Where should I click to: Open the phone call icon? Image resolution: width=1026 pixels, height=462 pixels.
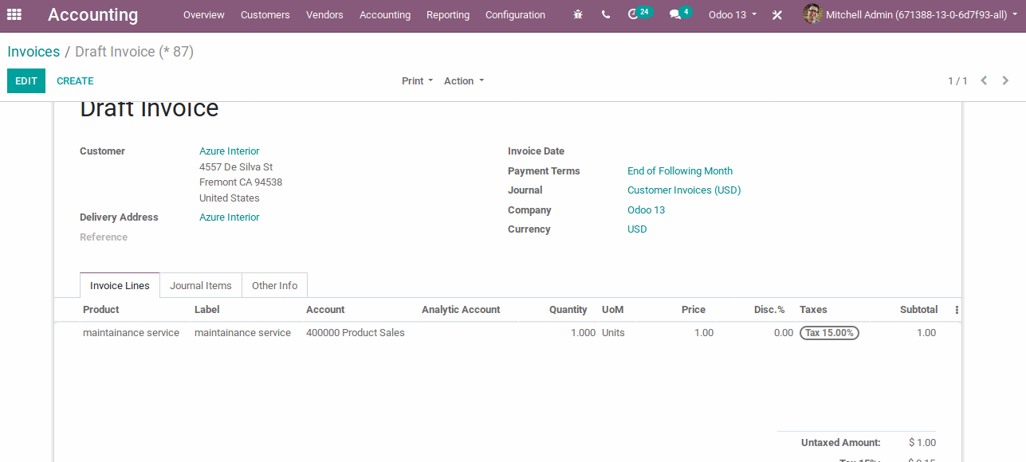[605, 14]
